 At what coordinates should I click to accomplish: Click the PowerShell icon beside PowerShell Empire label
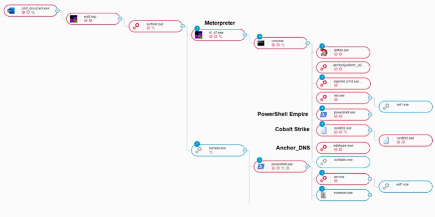tap(323, 115)
